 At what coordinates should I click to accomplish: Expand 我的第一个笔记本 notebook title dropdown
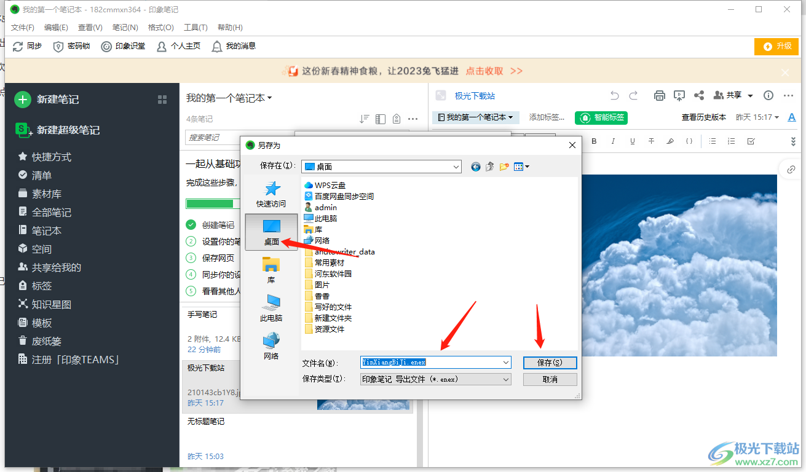point(229,98)
